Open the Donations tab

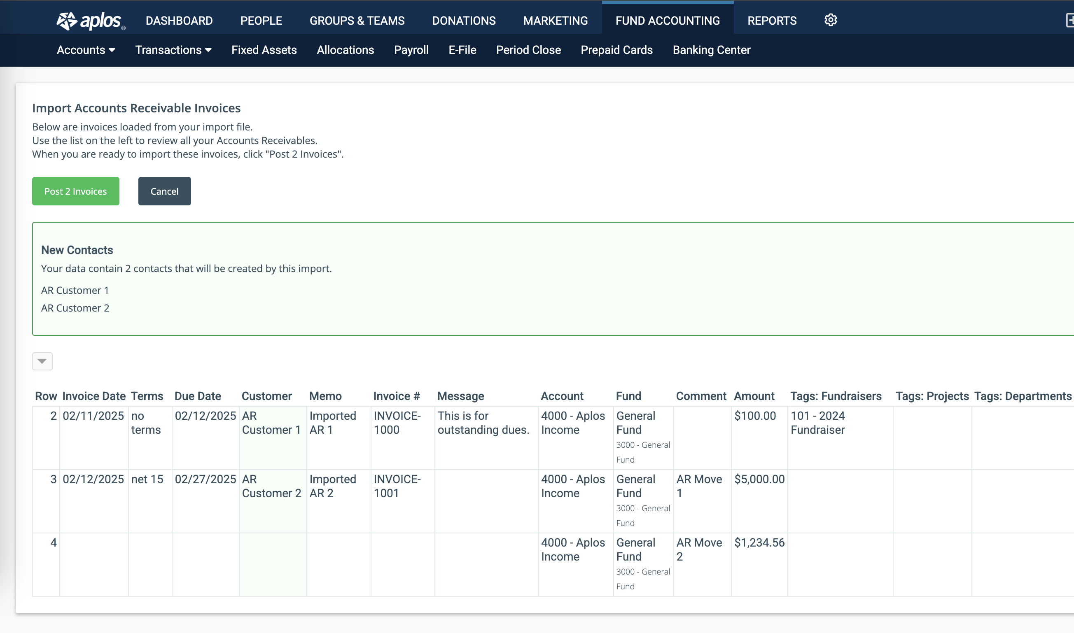pos(464,21)
